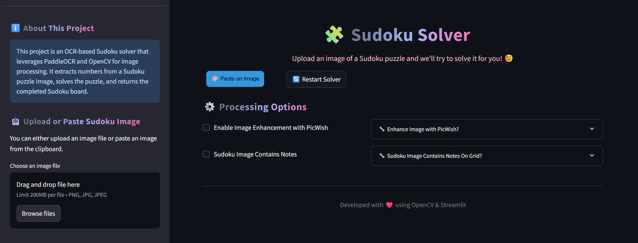Click the info icon beside About This Project
The height and width of the screenshot is (243, 638).
tap(15, 28)
